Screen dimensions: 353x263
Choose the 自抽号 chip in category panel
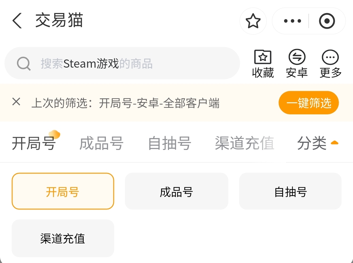click(290, 191)
